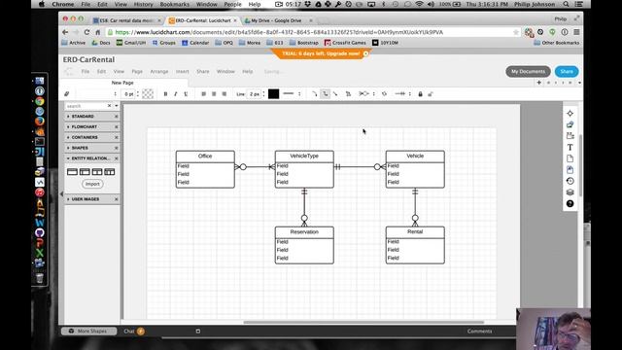This screenshot has width=622, height=350.
Task: Click the More Shapes button
Action: (88, 331)
